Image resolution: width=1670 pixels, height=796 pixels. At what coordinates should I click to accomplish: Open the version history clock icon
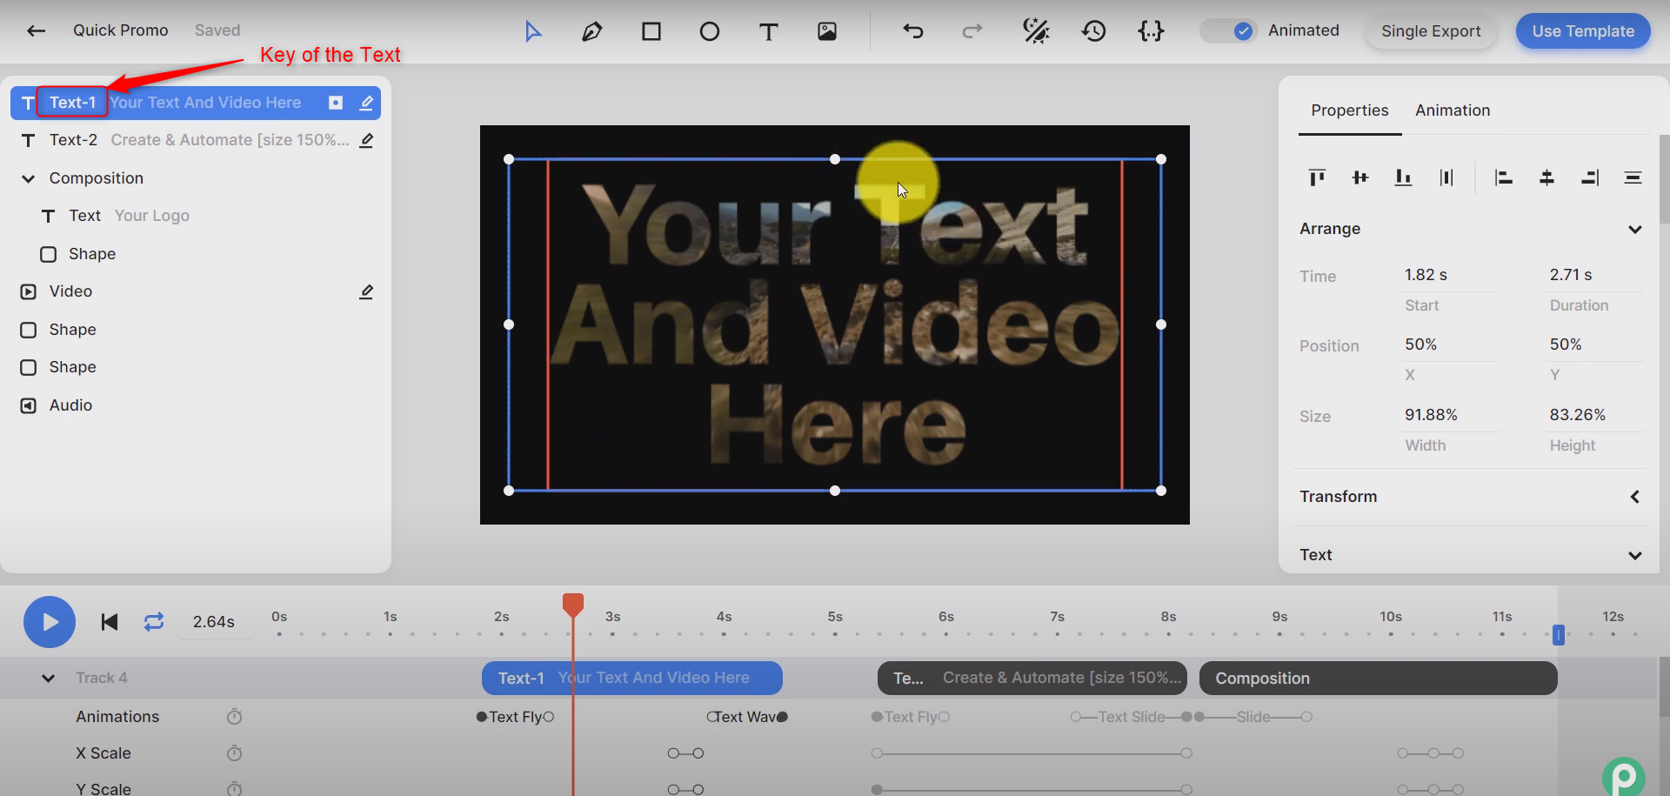1093,32
